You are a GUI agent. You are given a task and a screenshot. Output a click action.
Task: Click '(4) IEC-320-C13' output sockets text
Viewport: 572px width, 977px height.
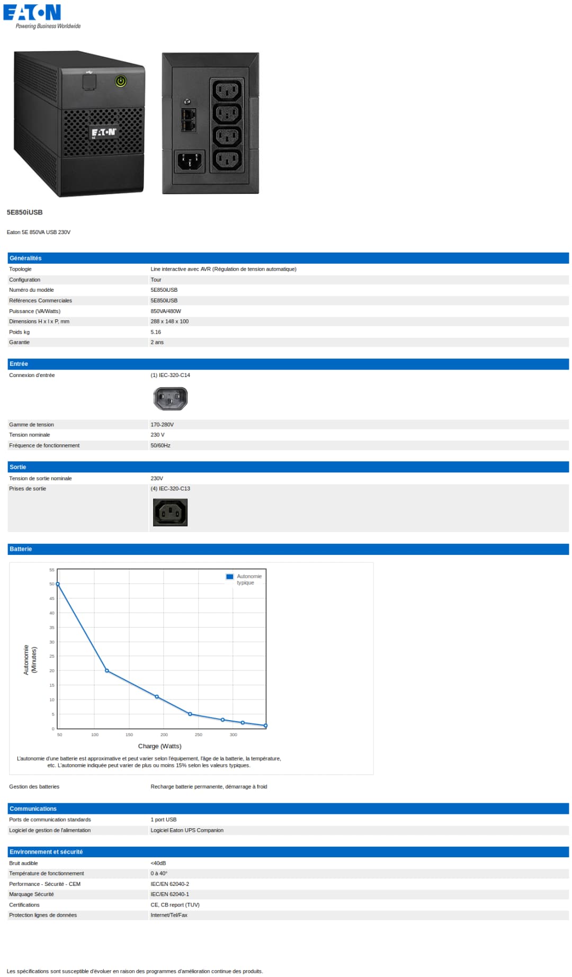pyautogui.click(x=171, y=489)
